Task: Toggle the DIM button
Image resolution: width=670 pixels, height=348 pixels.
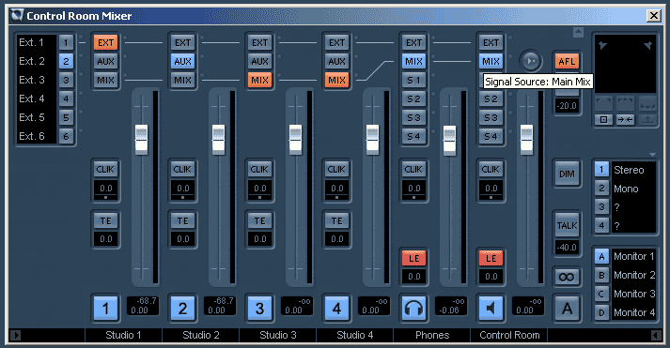Action: [567, 174]
